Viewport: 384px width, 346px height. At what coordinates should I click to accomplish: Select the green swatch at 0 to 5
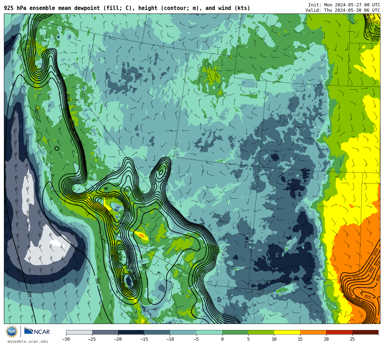point(235,332)
